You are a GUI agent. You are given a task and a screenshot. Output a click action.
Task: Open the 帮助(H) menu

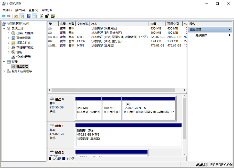point(47,10)
